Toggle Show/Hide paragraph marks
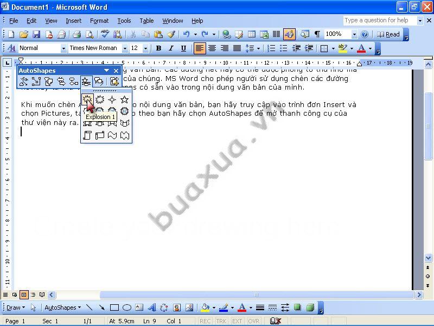 pyautogui.click(x=317, y=34)
